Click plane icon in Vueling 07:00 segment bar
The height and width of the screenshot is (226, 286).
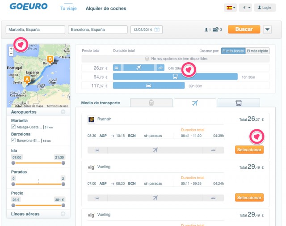[155, 198]
